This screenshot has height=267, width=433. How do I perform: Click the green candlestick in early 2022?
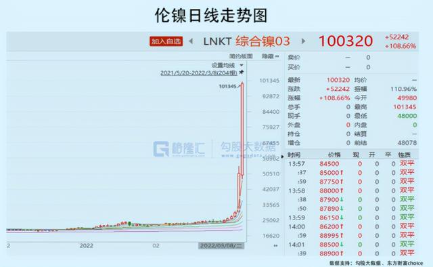(129, 223)
